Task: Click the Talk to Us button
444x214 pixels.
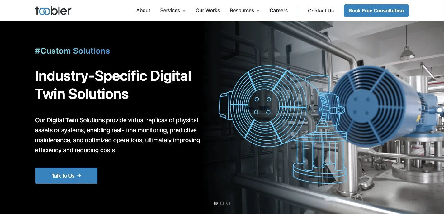Action: 66,176
